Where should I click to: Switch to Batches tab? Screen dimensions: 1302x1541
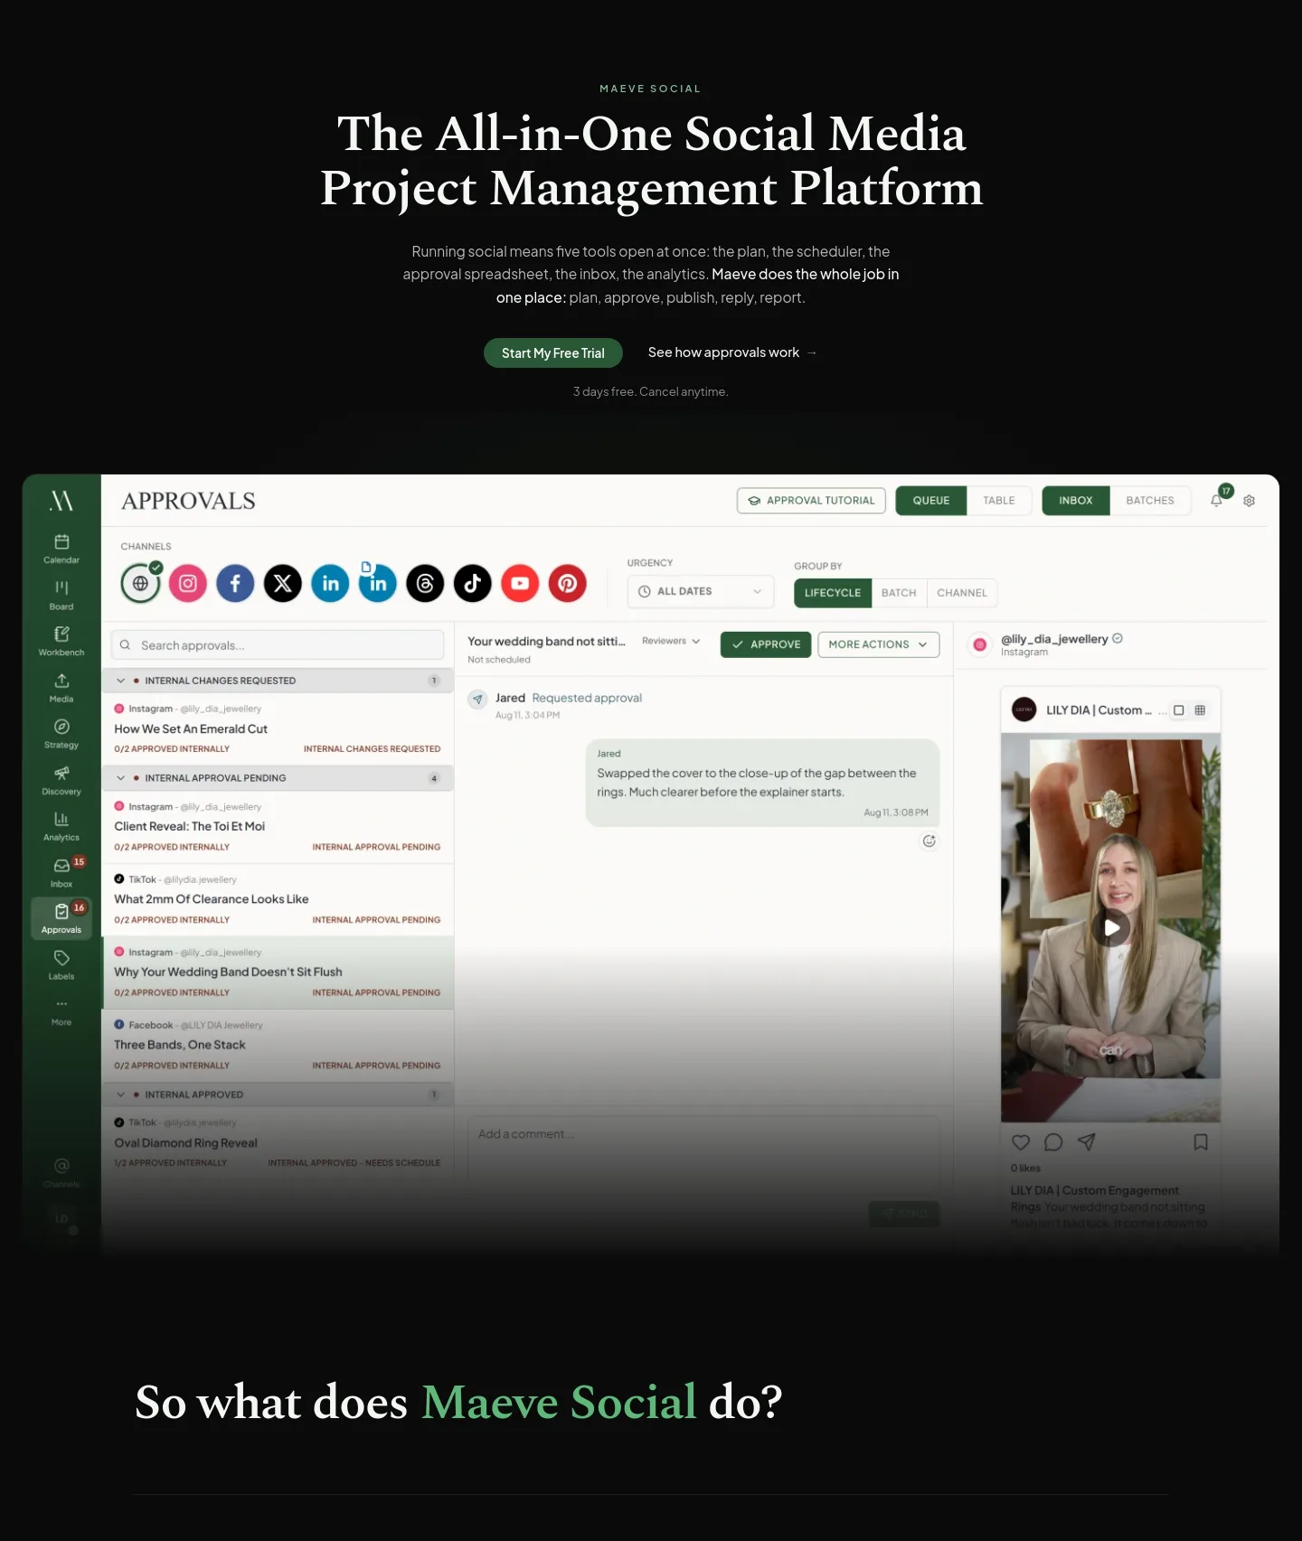pos(1150,501)
